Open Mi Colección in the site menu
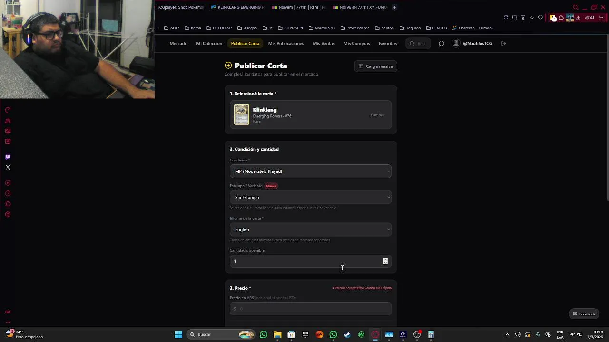The width and height of the screenshot is (609, 342). pyautogui.click(x=209, y=43)
